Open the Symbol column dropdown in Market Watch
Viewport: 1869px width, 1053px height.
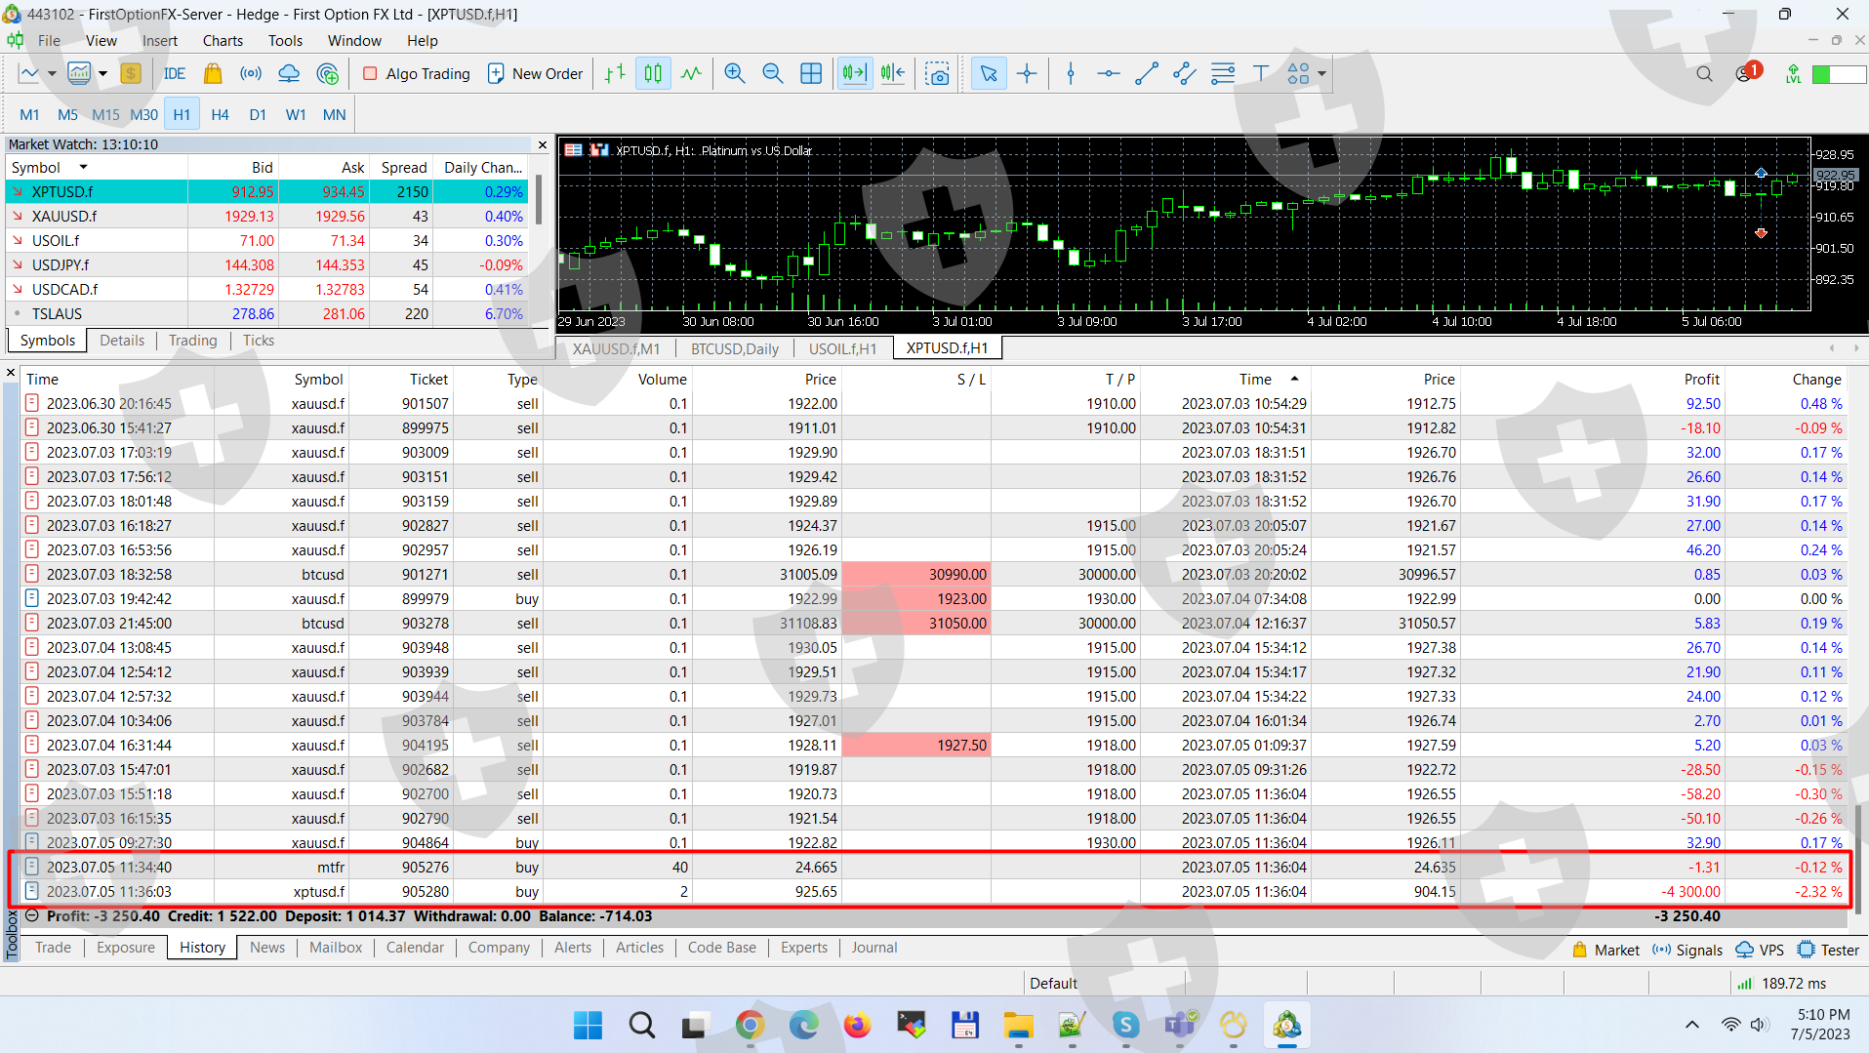(84, 168)
